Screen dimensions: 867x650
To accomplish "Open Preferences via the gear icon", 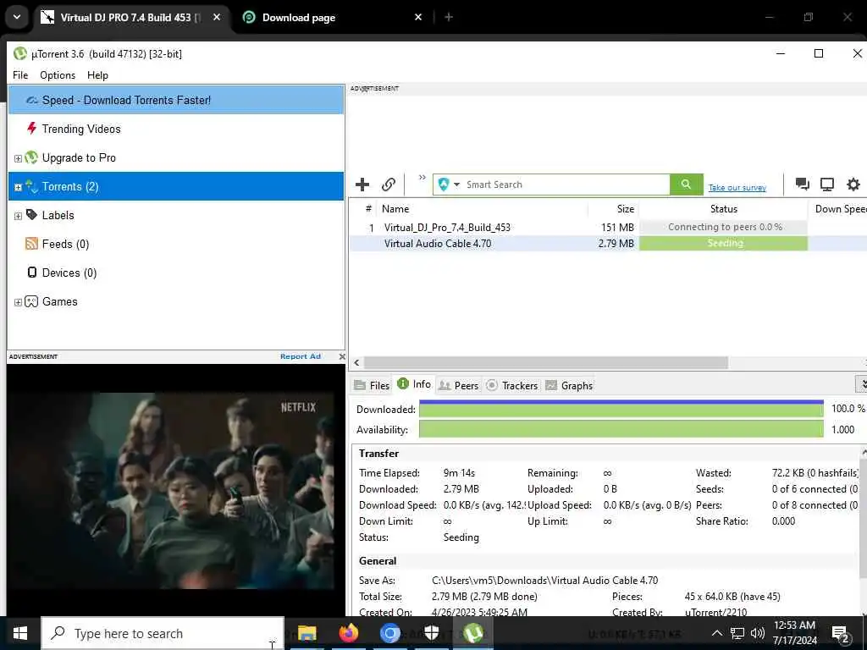I will [x=853, y=184].
